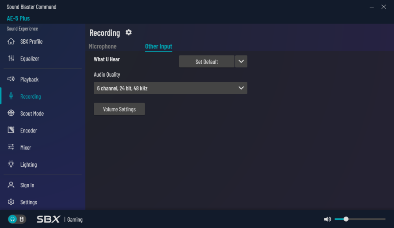Go to Equalizer page
Image resolution: width=394 pixels, height=228 pixels.
[x=30, y=59]
